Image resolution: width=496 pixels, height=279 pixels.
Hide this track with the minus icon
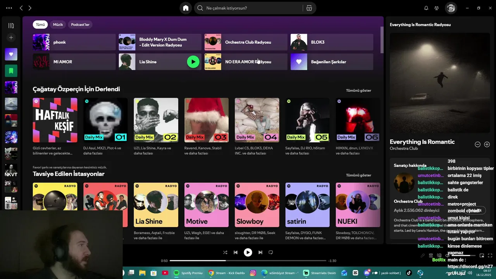[477, 145]
